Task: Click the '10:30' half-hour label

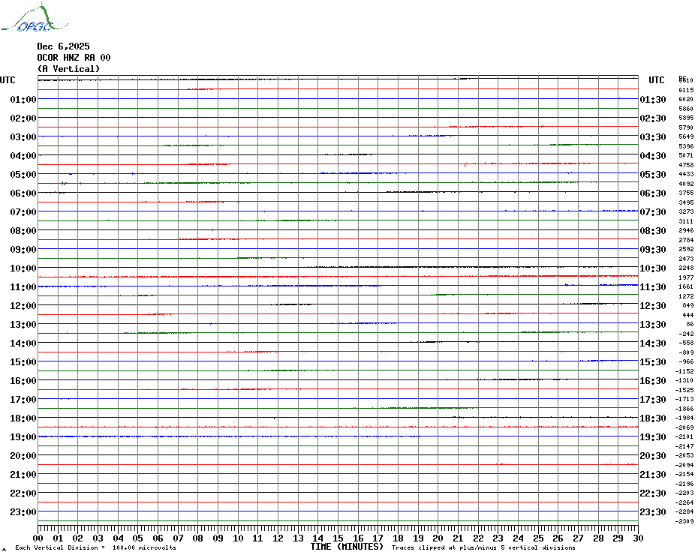Action: (x=653, y=268)
